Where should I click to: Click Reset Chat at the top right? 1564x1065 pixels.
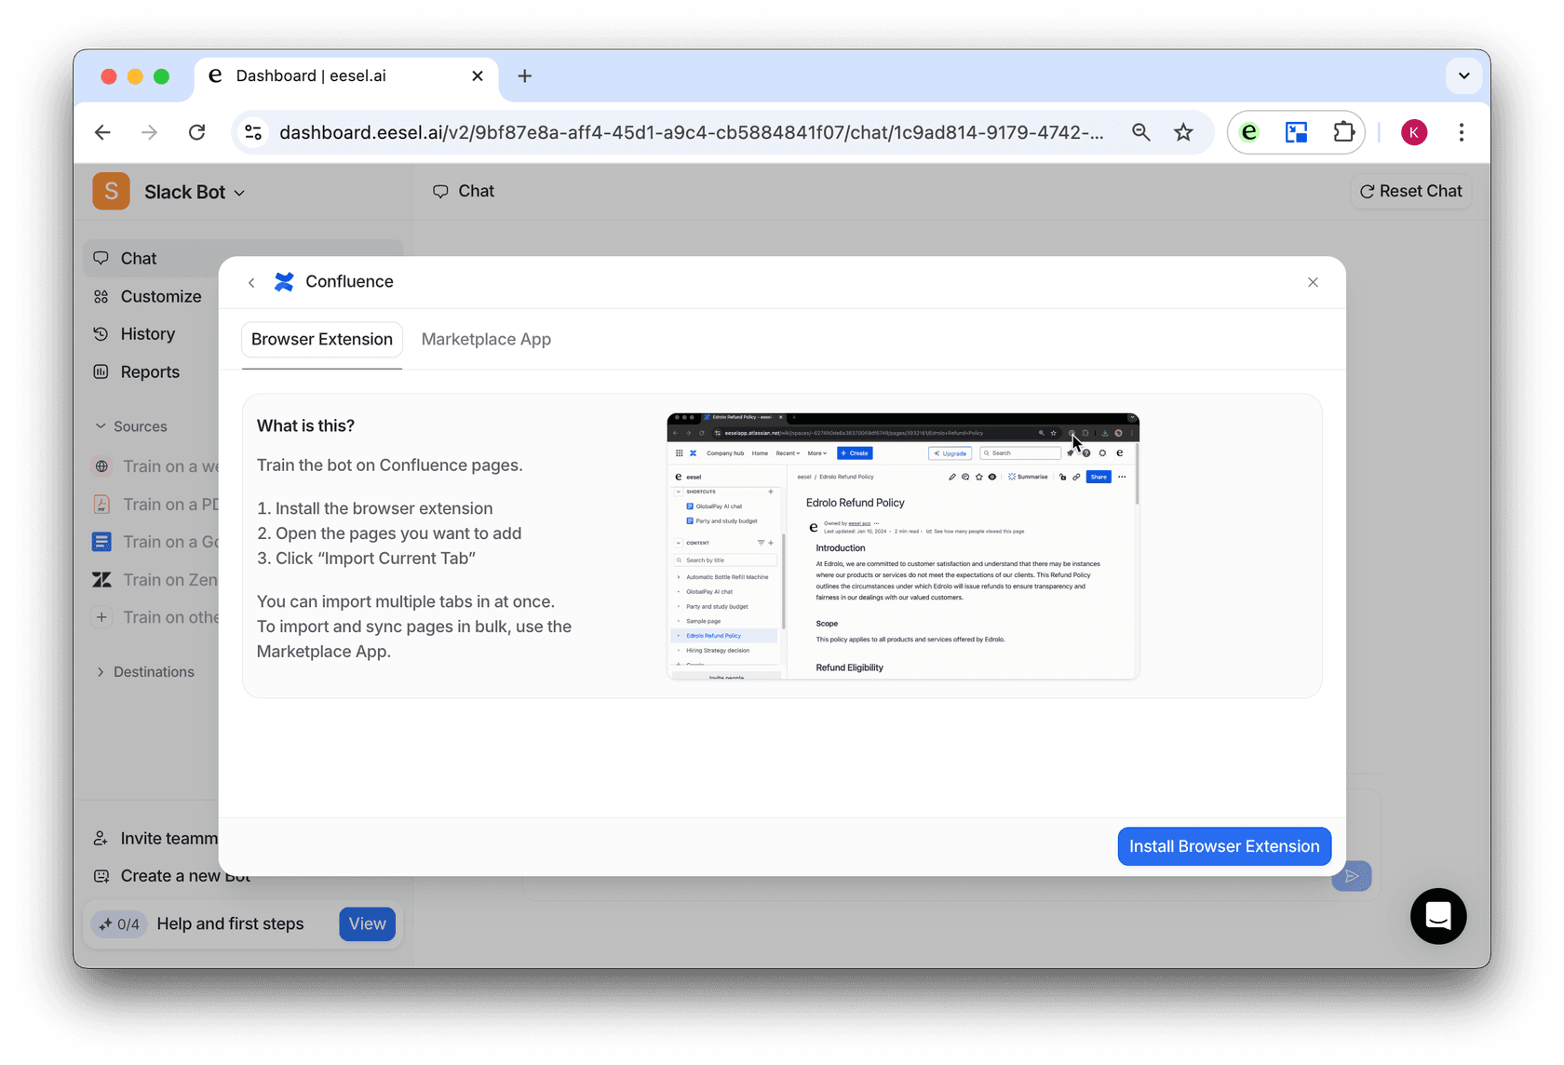tap(1410, 191)
